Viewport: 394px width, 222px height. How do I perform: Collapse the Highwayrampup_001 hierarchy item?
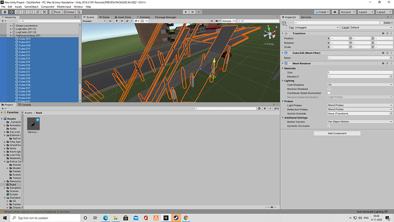(11, 35)
